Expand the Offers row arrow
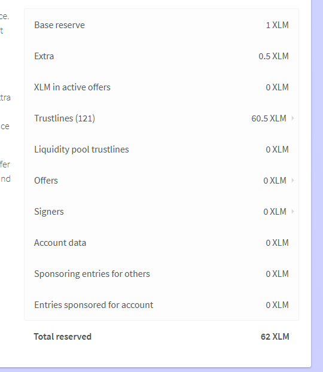 pyautogui.click(x=293, y=180)
